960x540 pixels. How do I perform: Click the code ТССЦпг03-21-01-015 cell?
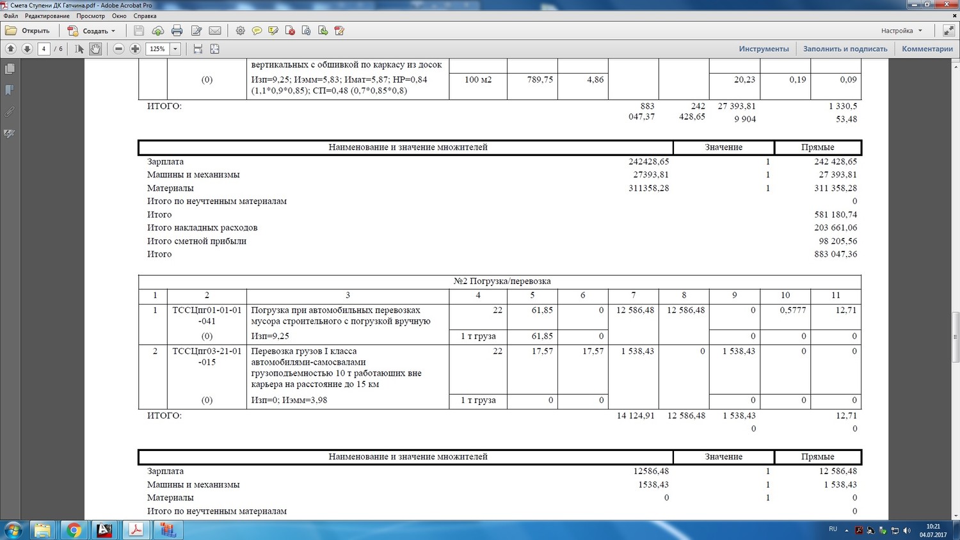coord(207,356)
